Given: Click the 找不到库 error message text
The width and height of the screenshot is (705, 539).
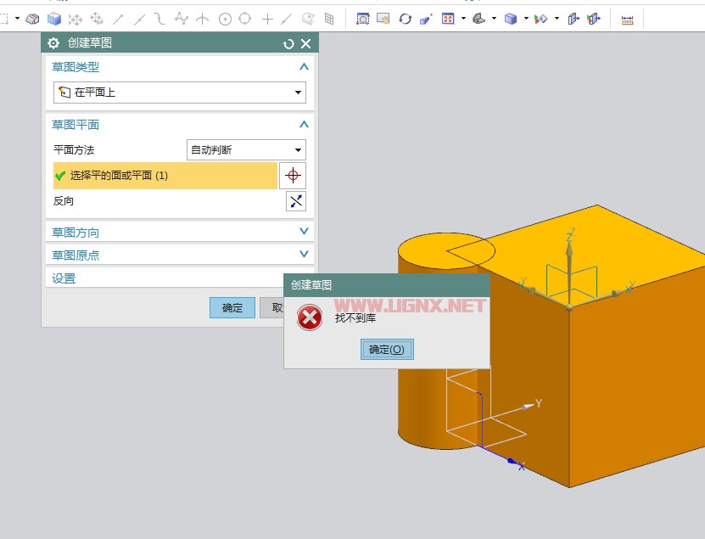Looking at the screenshot, I should [x=355, y=318].
